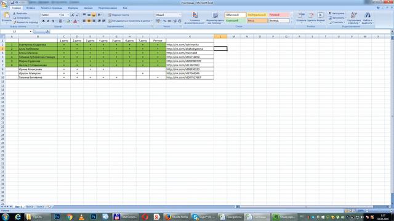Toggle Wrap Text for the cell

tap(119, 15)
